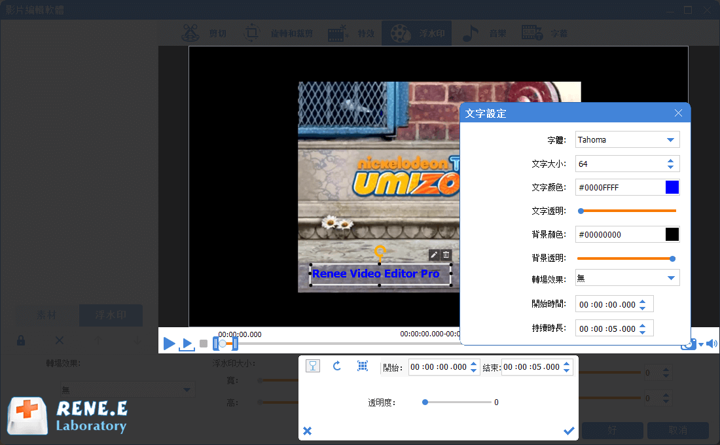Screen dimensions: 720x445
Task: Decrease 文字大小 with the down arrow
Action: (x=670, y=167)
